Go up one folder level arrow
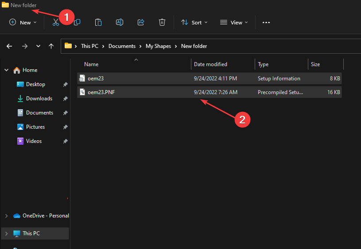 51,46
